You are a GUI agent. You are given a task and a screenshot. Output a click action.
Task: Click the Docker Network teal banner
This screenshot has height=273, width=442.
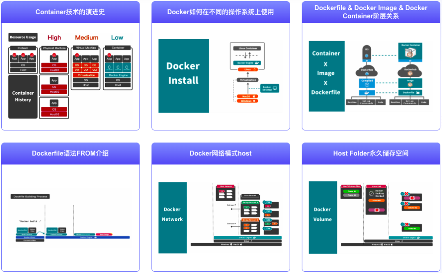(x=173, y=218)
